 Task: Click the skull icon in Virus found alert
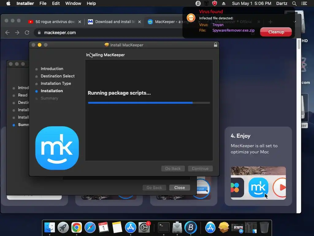tap(191, 18)
